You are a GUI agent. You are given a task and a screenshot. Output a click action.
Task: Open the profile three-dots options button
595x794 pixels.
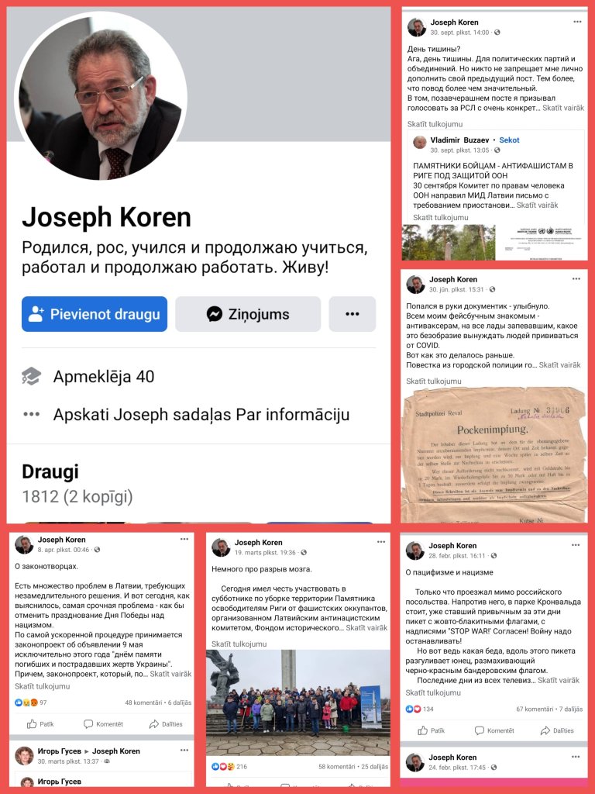coord(353,314)
